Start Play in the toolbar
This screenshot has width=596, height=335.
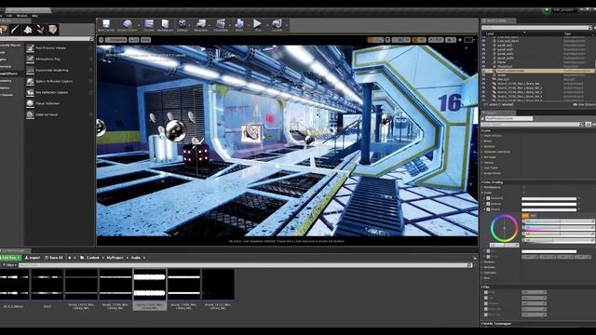click(257, 25)
